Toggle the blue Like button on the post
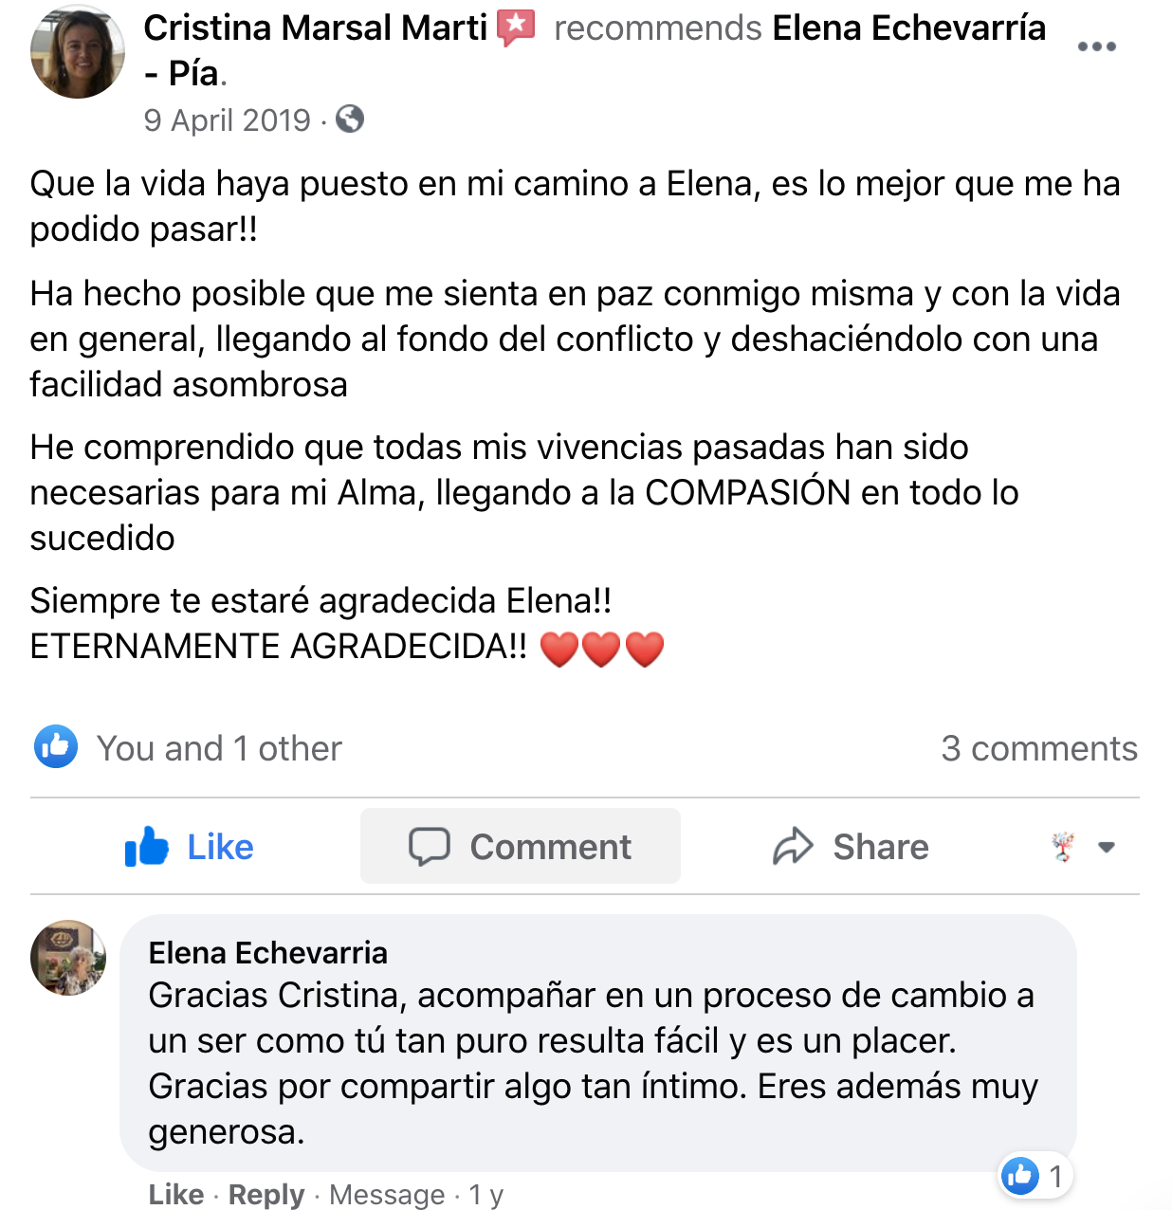This screenshot has height=1210, width=1172. coord(190,846)
